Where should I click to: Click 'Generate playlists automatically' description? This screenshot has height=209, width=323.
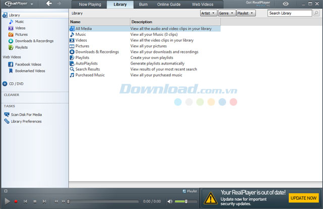(157, 63)
